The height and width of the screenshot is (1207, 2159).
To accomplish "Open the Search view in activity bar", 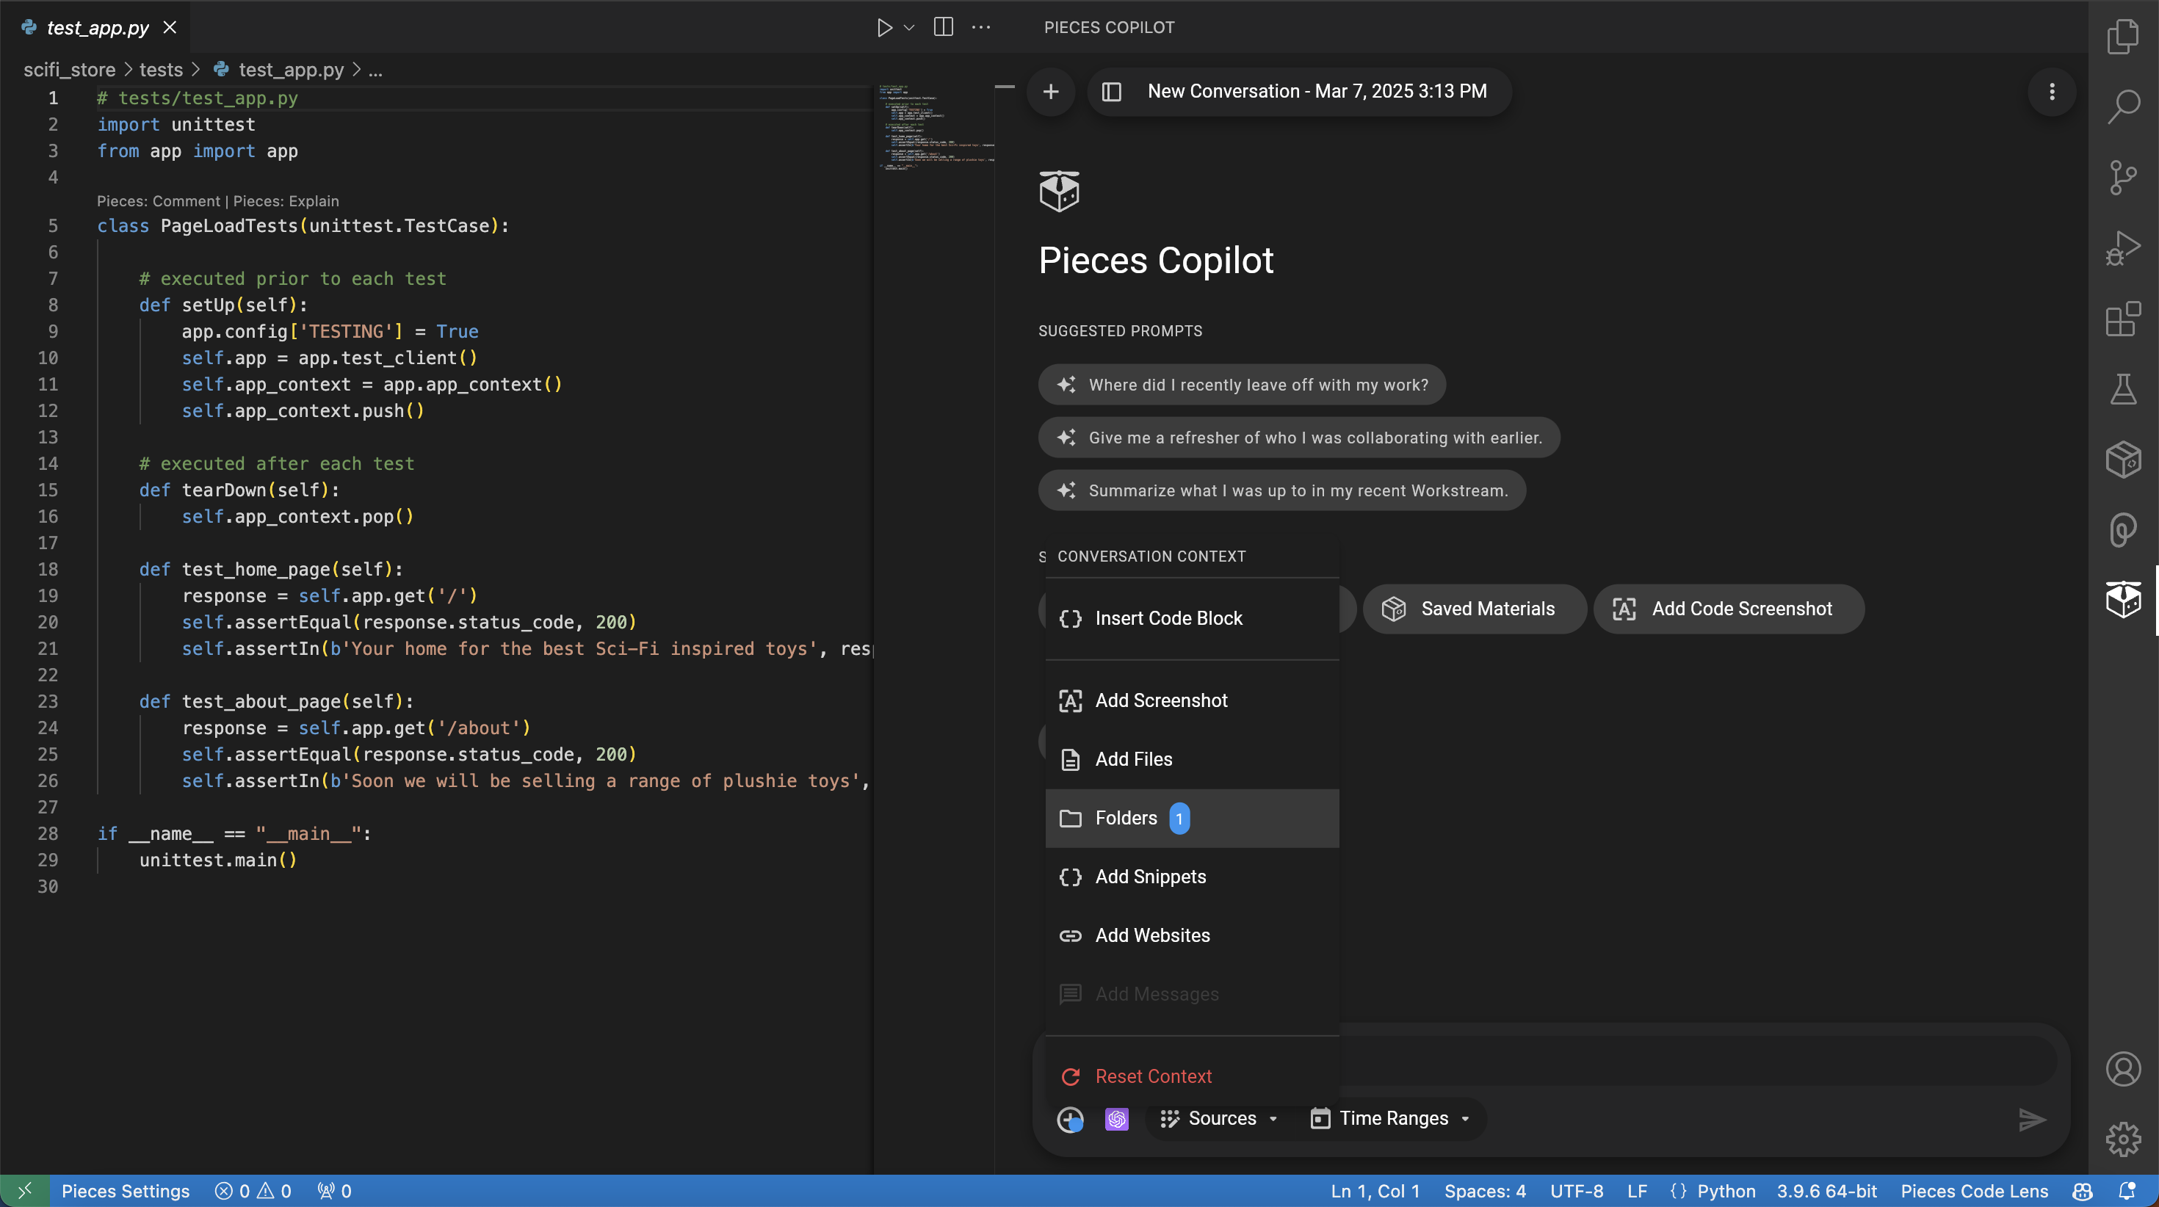I will pyautogui.click(x=2123, y=106).
